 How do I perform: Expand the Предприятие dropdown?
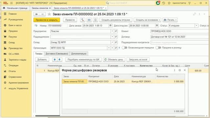click(112, 31)
